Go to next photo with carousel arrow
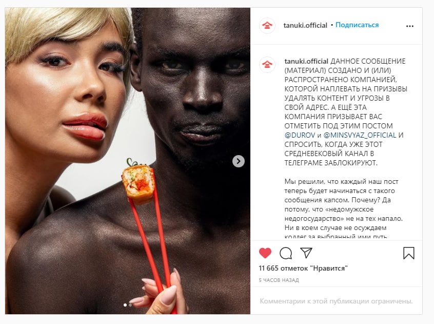The image size is (434, 324). tap(239, 161)
